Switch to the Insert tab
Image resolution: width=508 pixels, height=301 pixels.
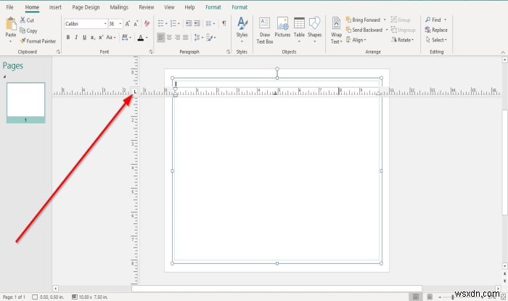click(x=55, y=7)
